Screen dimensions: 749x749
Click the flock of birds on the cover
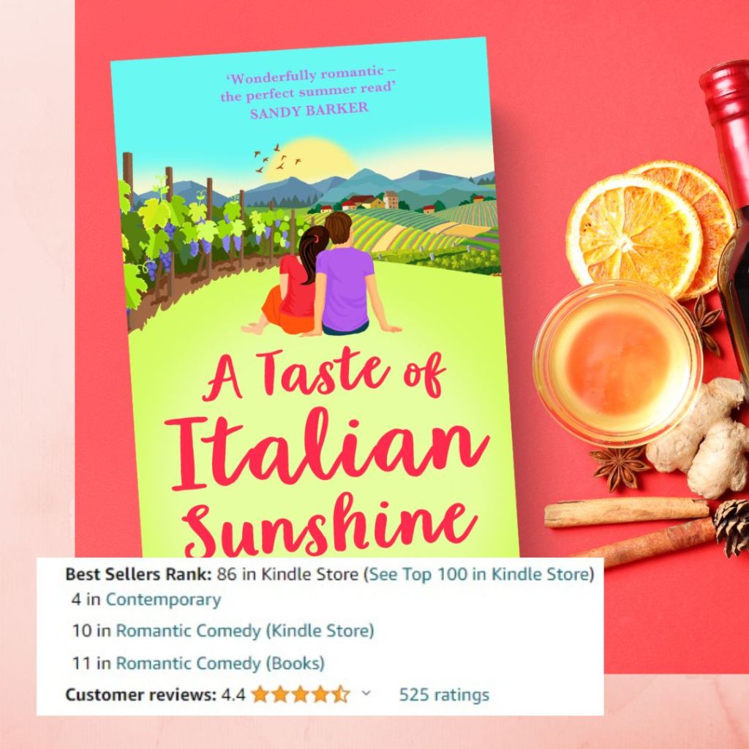[x=277, y=159]
